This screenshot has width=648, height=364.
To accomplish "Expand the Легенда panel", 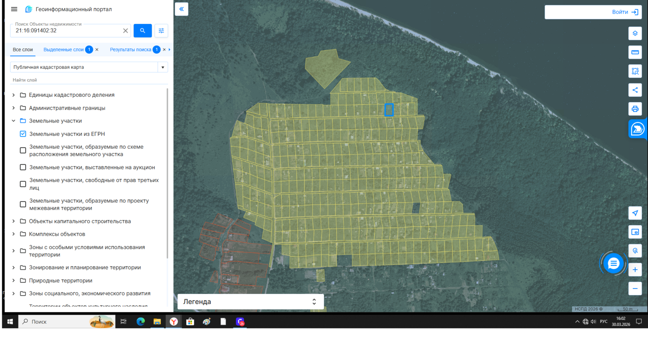I will 314,302.
